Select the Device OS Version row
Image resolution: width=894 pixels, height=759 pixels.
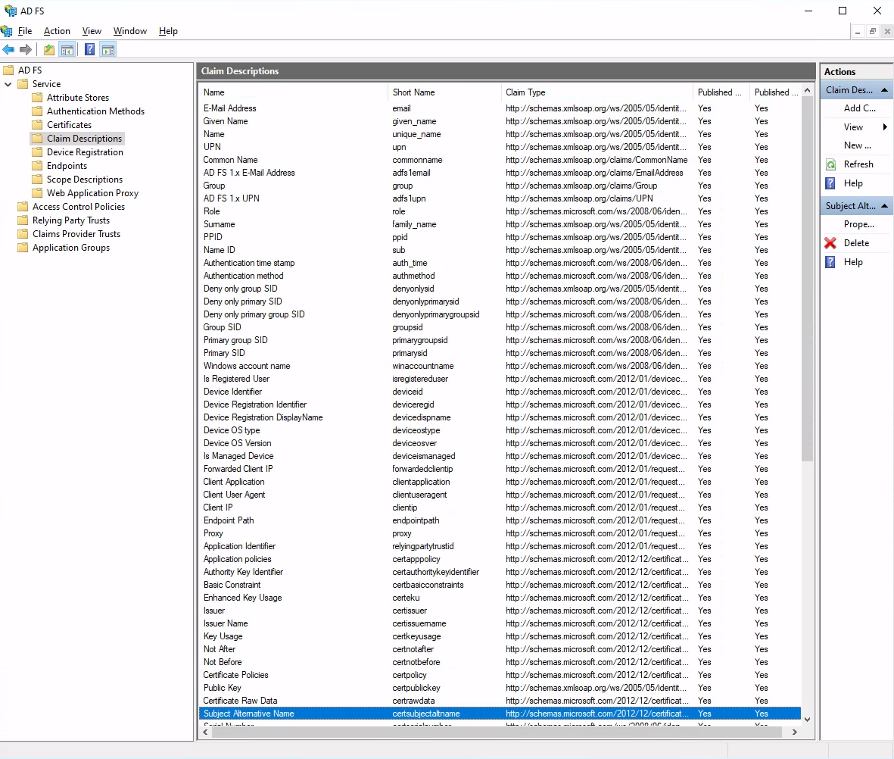(x=500, y=443)
